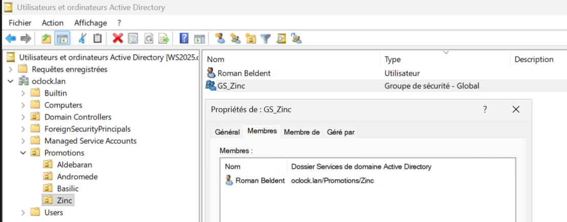Click the filter funnel icon
The height and width of the screenshot is (222, 567).
click(x=265, y=38)
